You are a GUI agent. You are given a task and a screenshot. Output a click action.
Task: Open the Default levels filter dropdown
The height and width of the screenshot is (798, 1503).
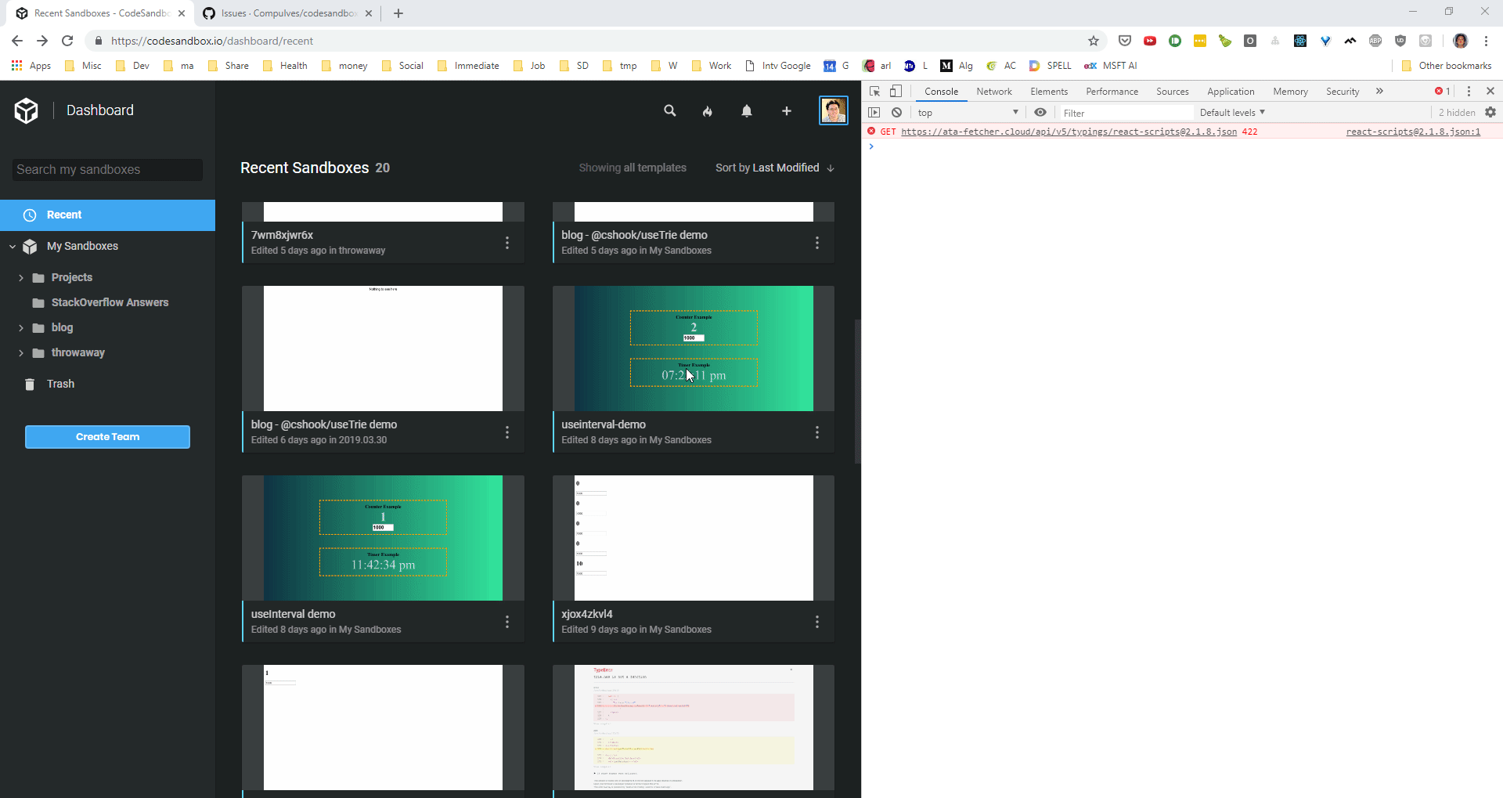(x=1231, y=112)
